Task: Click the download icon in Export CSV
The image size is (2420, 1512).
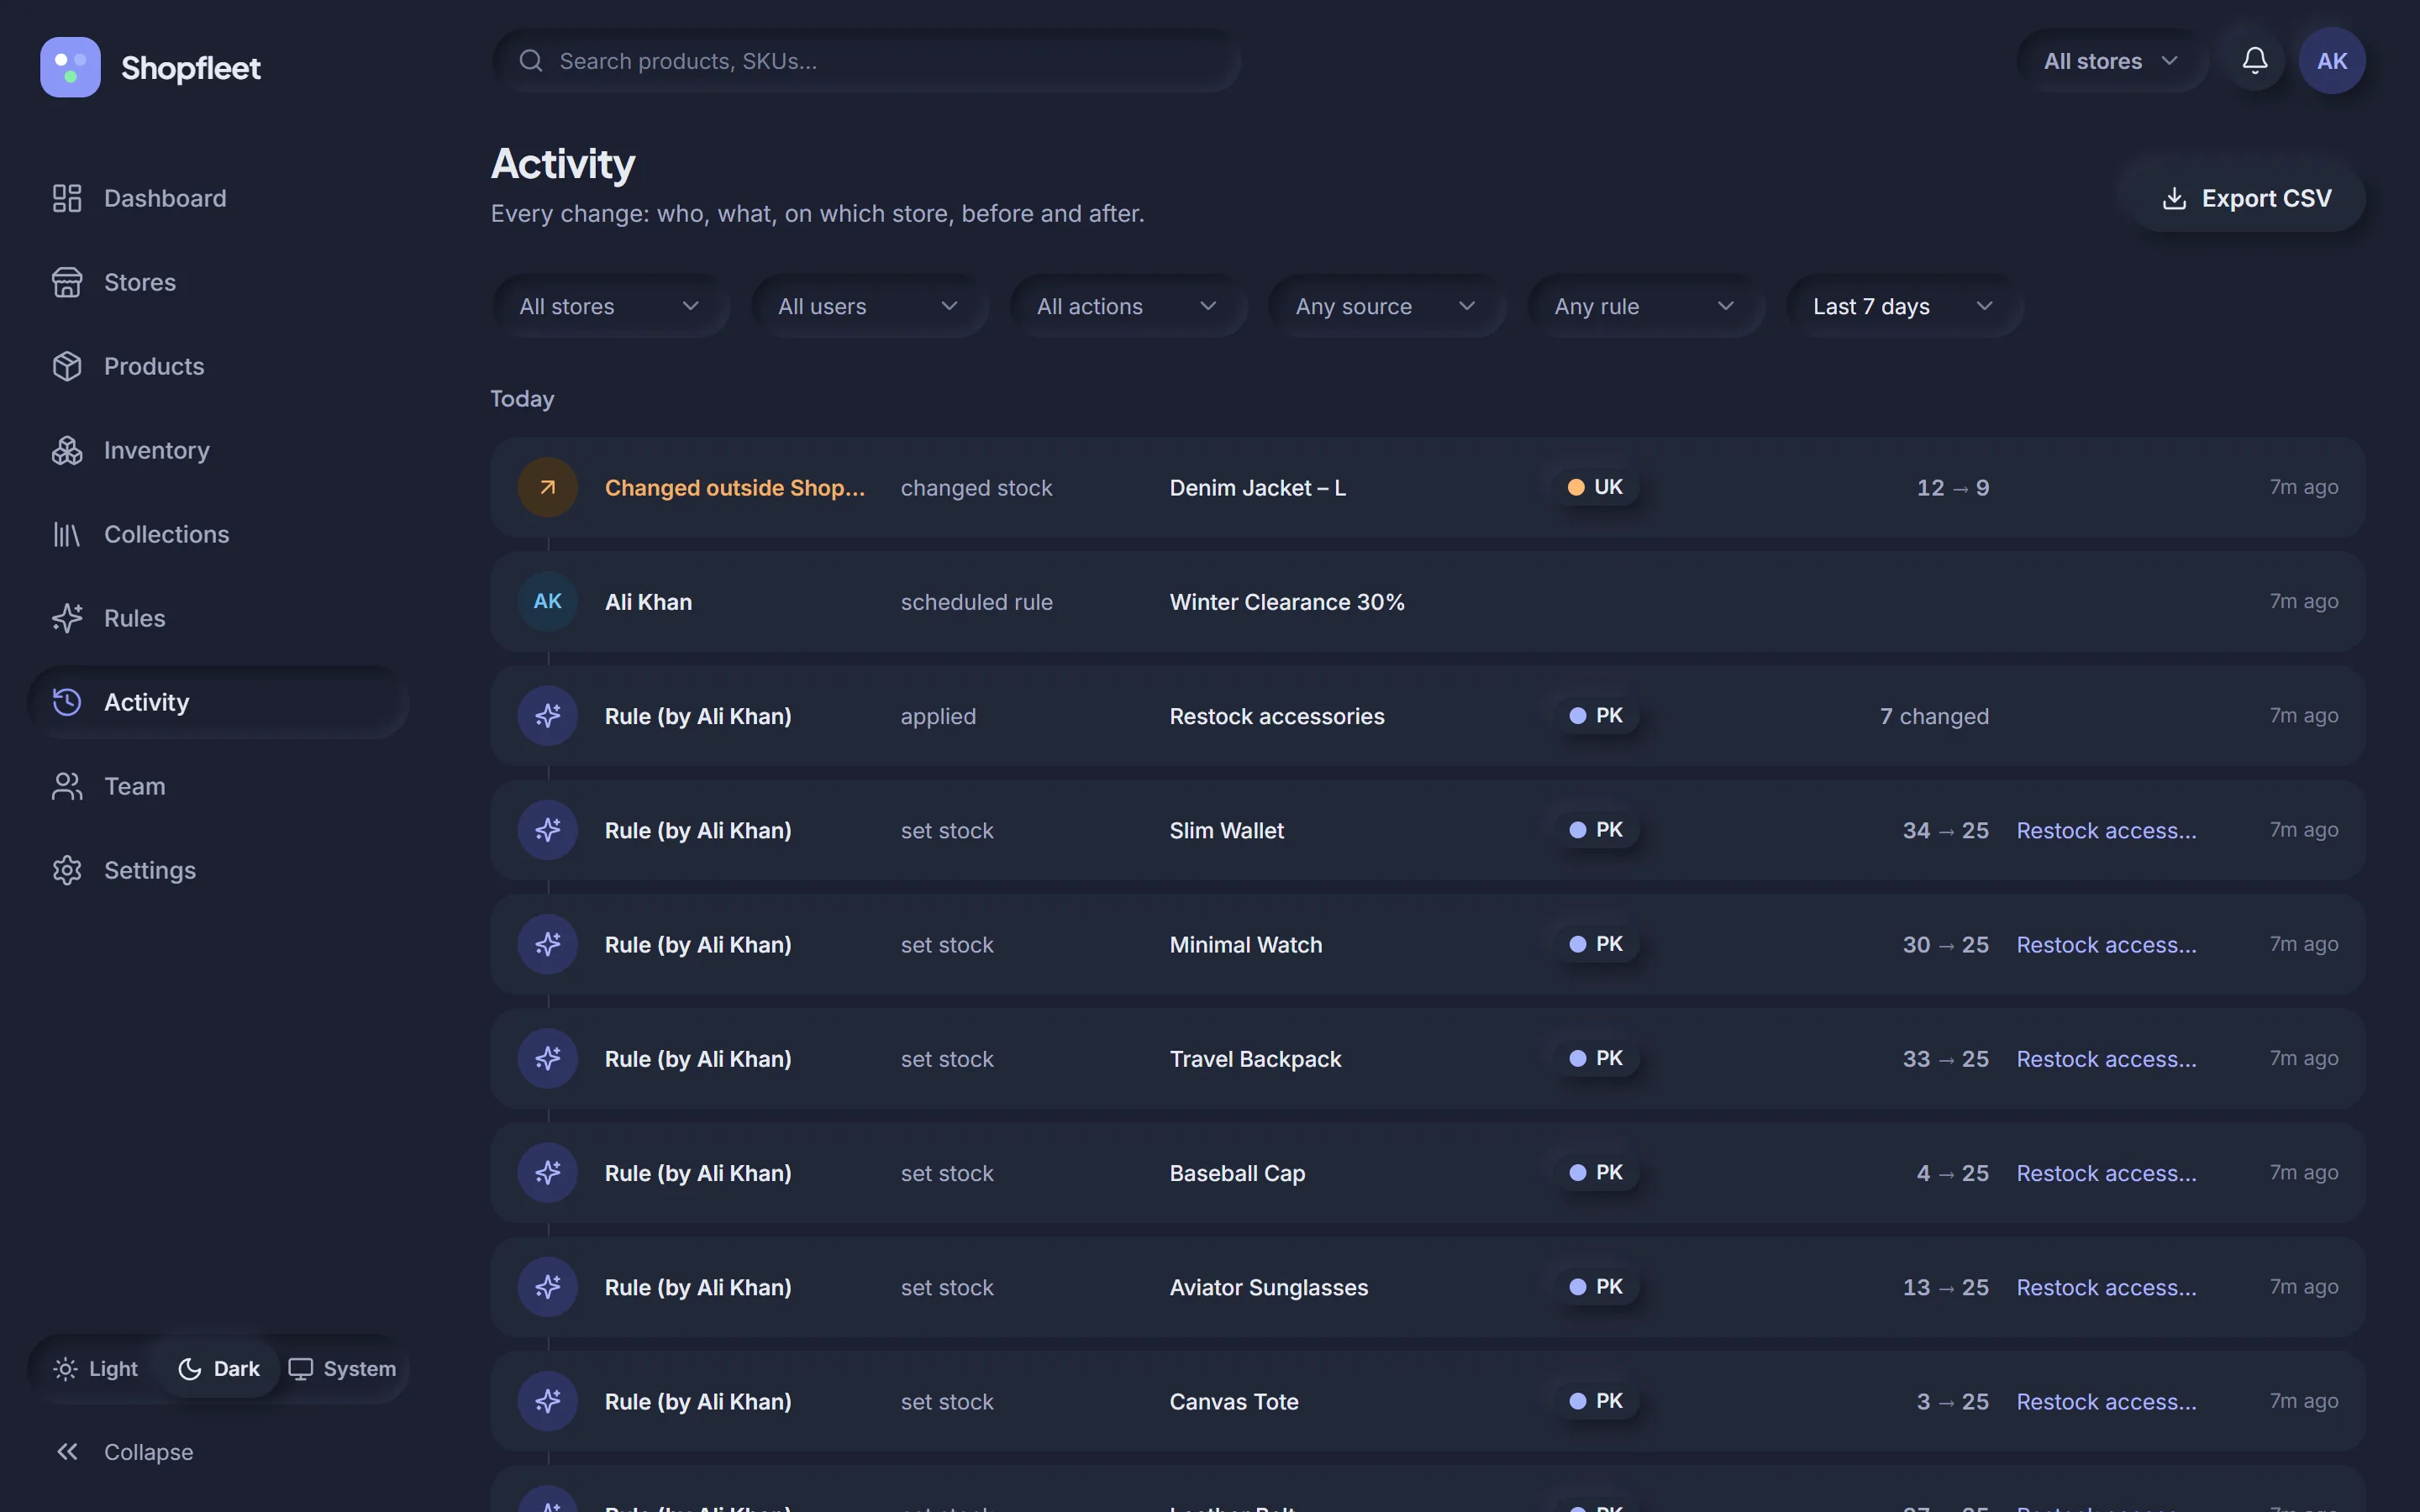Action: click(2174, 199)
